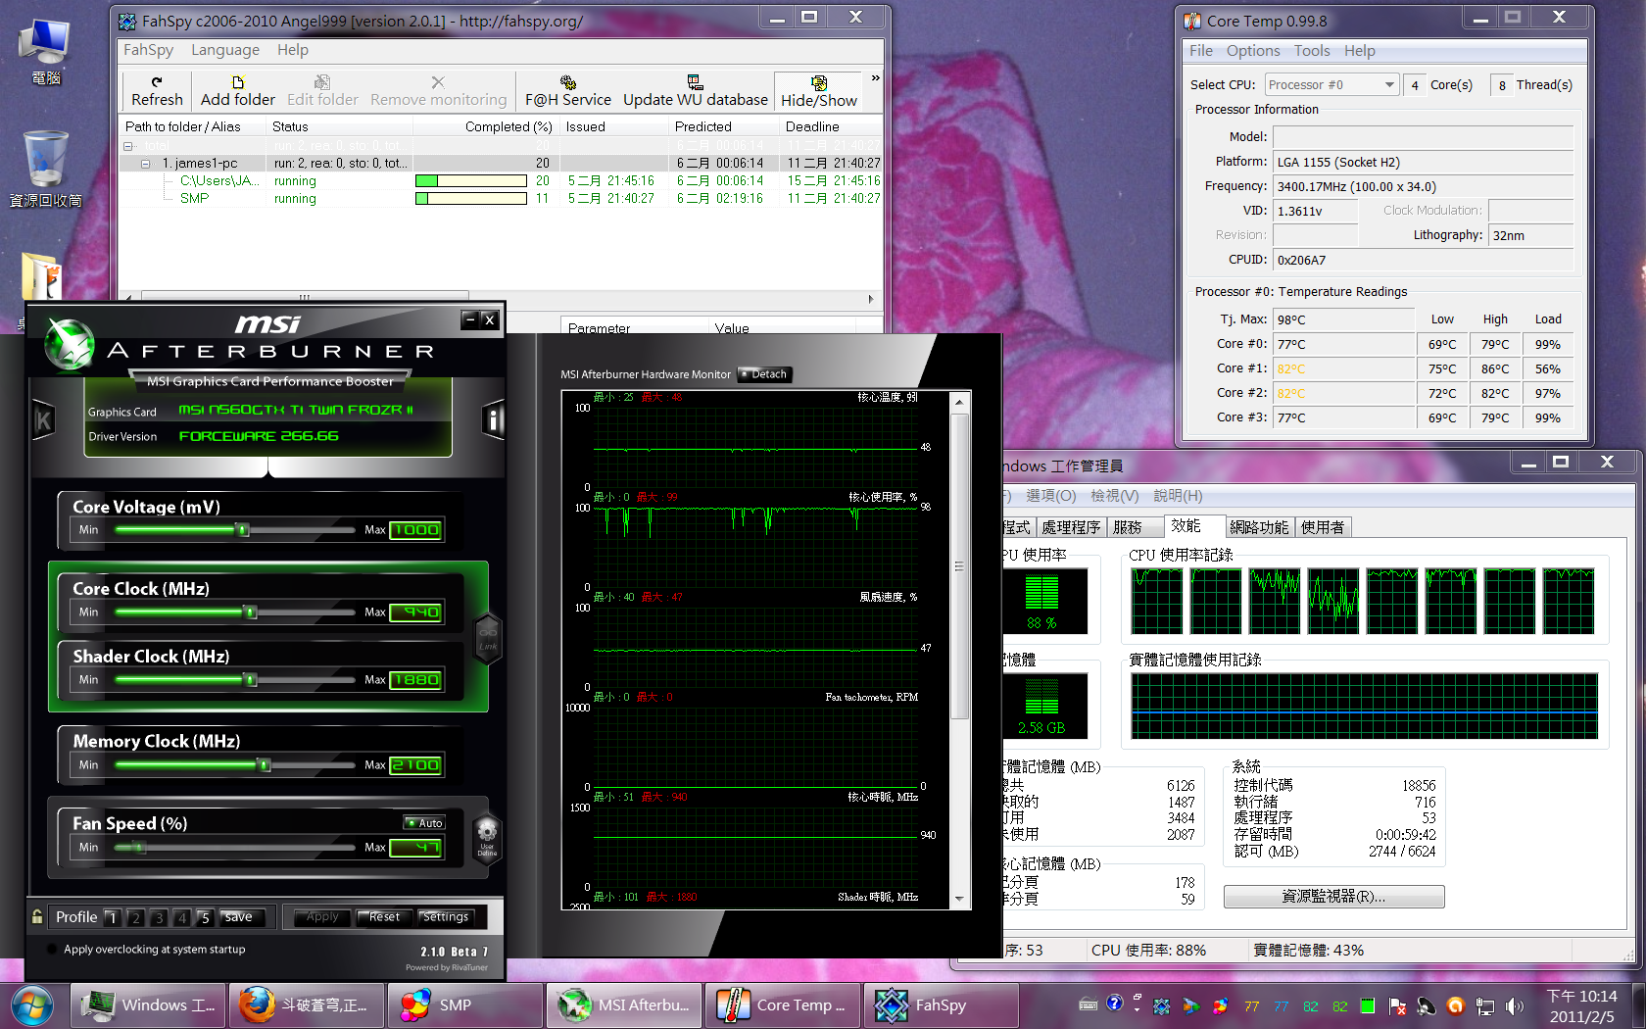Open the Recycle Bin desktop icon

45,169
